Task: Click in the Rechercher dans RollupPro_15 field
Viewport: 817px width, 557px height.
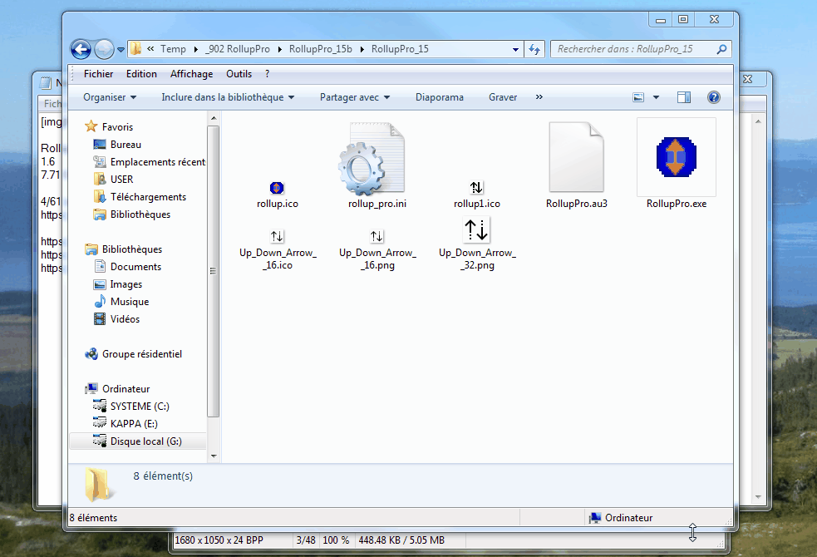Action: (632, 49)
